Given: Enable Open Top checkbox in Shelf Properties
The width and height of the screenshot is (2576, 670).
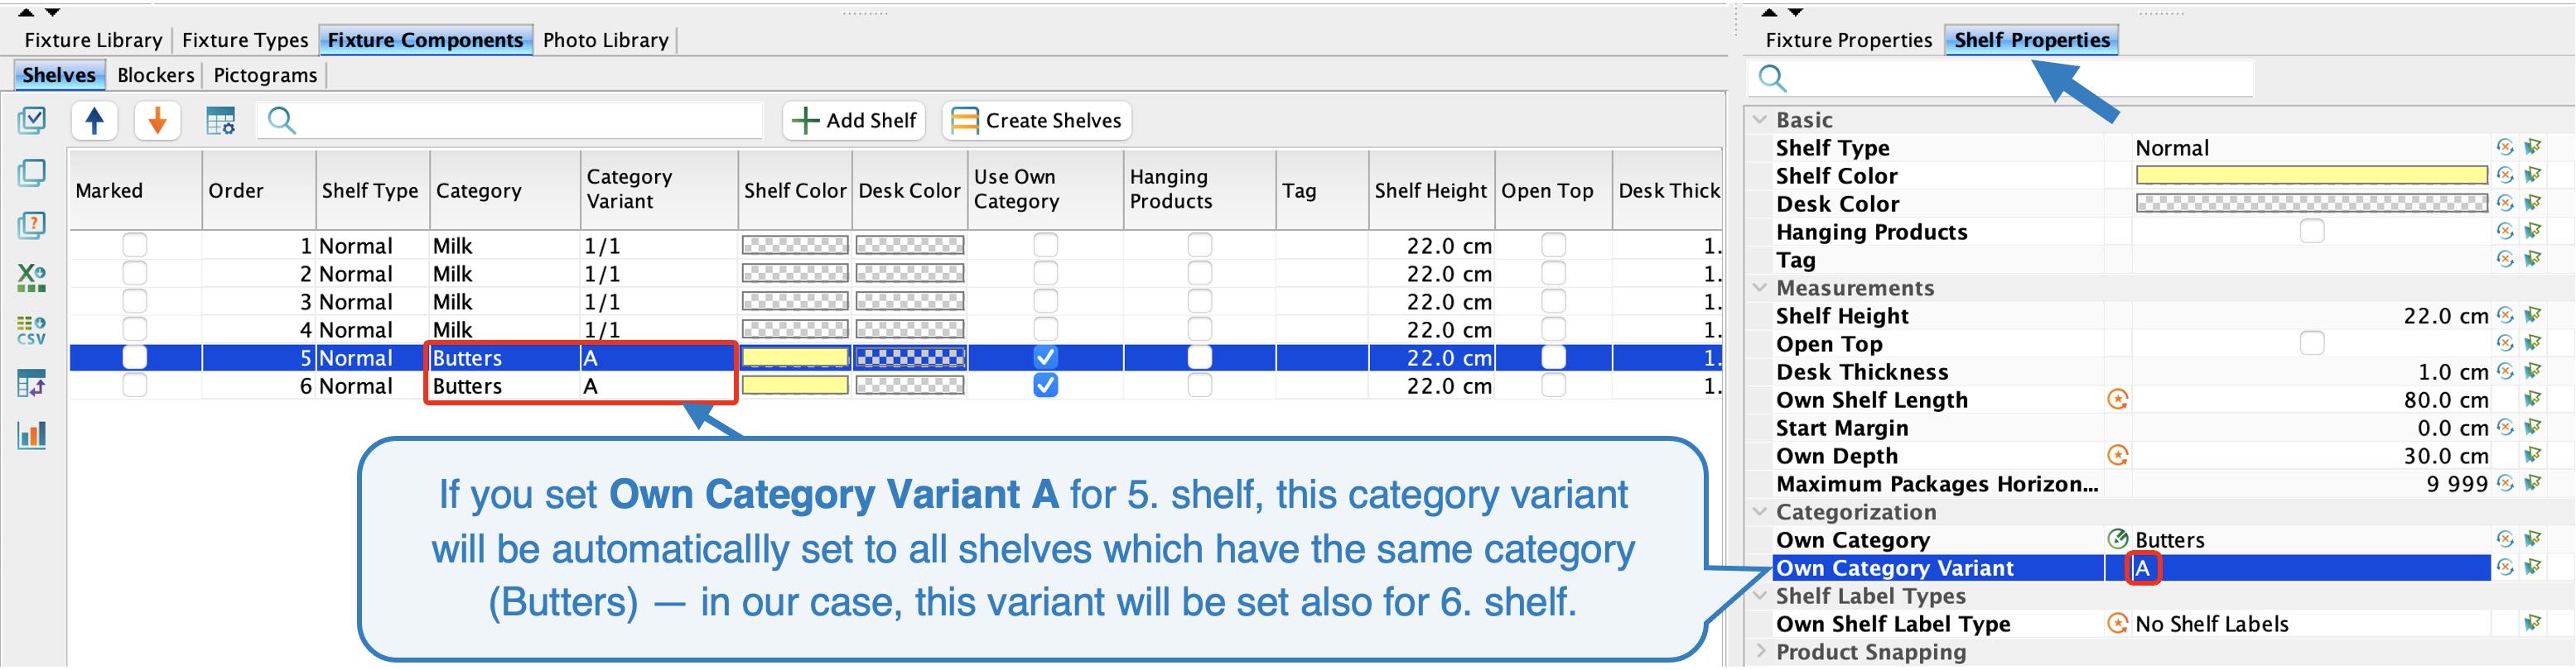Looking at the screenshot, I should point(2311,343).
